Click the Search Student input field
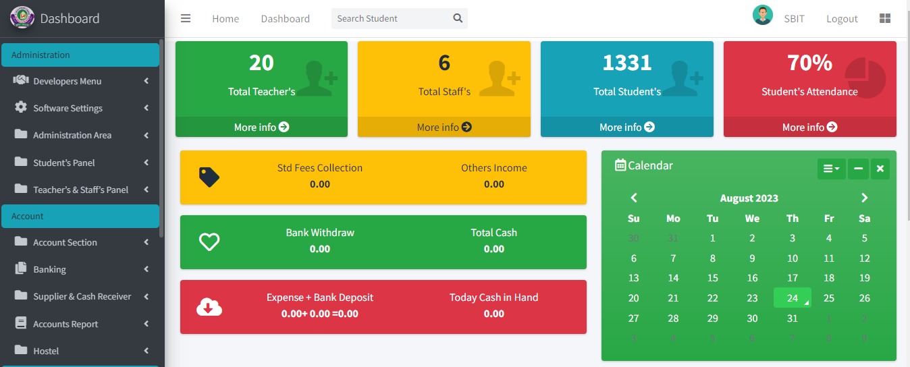910x367 pixels. 392,18
